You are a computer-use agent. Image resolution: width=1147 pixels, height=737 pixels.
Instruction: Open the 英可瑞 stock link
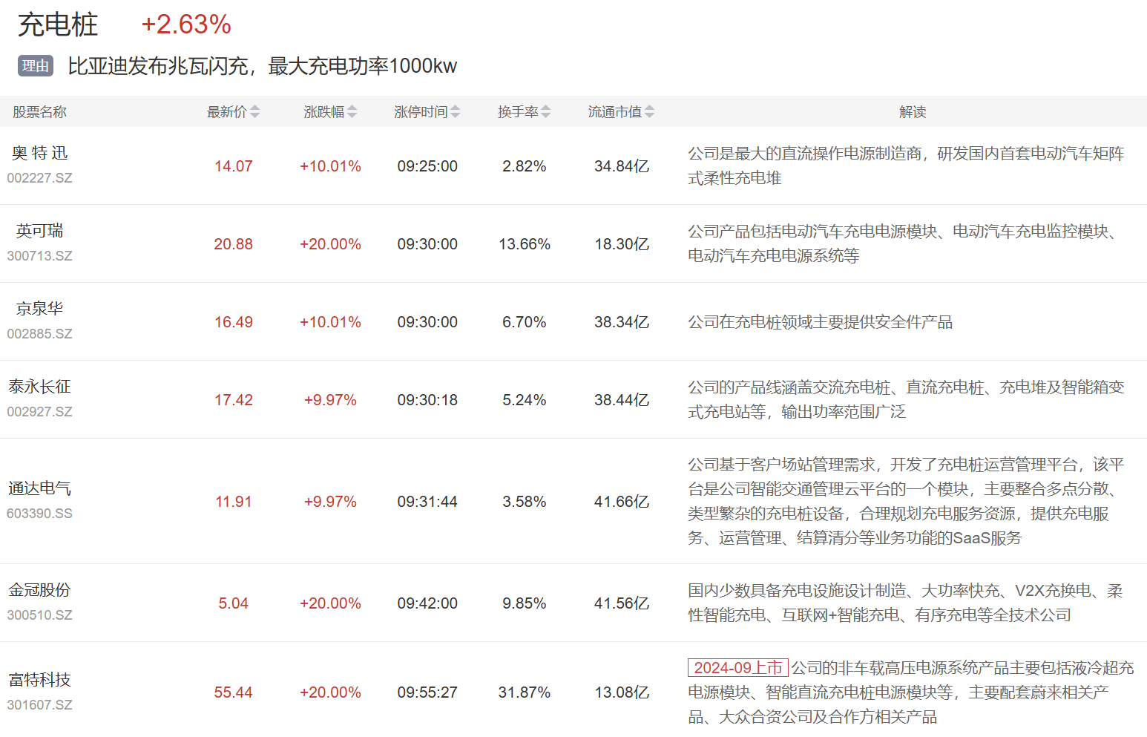(x=39, y=231)
